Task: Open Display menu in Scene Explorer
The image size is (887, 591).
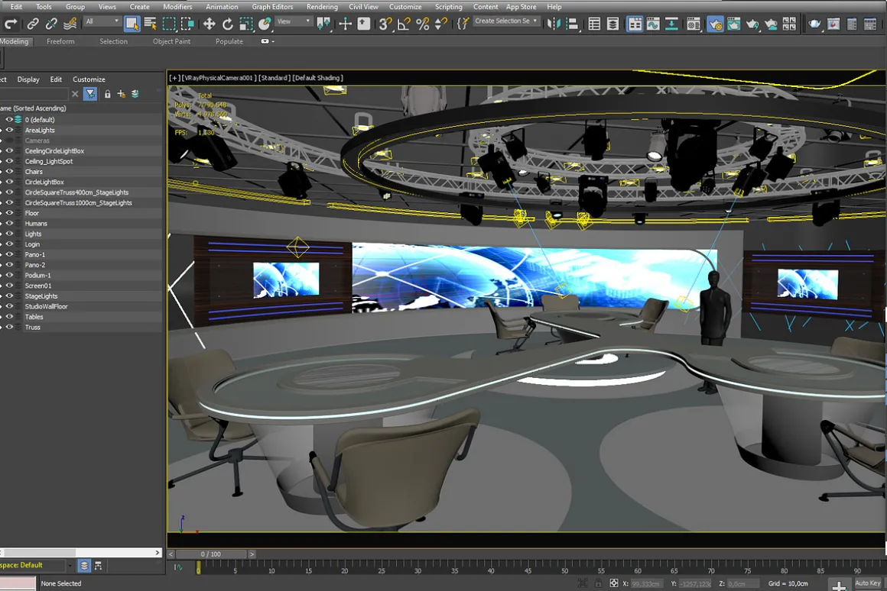Action: (28, 79)
